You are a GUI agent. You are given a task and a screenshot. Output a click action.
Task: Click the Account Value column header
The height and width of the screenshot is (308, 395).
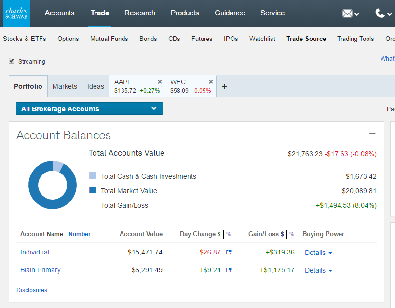coord(141,234)
